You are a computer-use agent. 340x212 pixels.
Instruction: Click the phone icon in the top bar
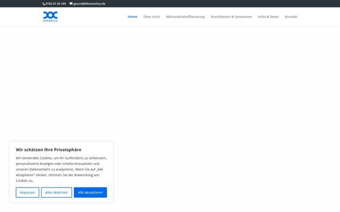click(x=44, y=4)
